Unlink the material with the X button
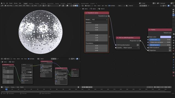This screenshot has height=98, width=175. (x=146, y=6)
